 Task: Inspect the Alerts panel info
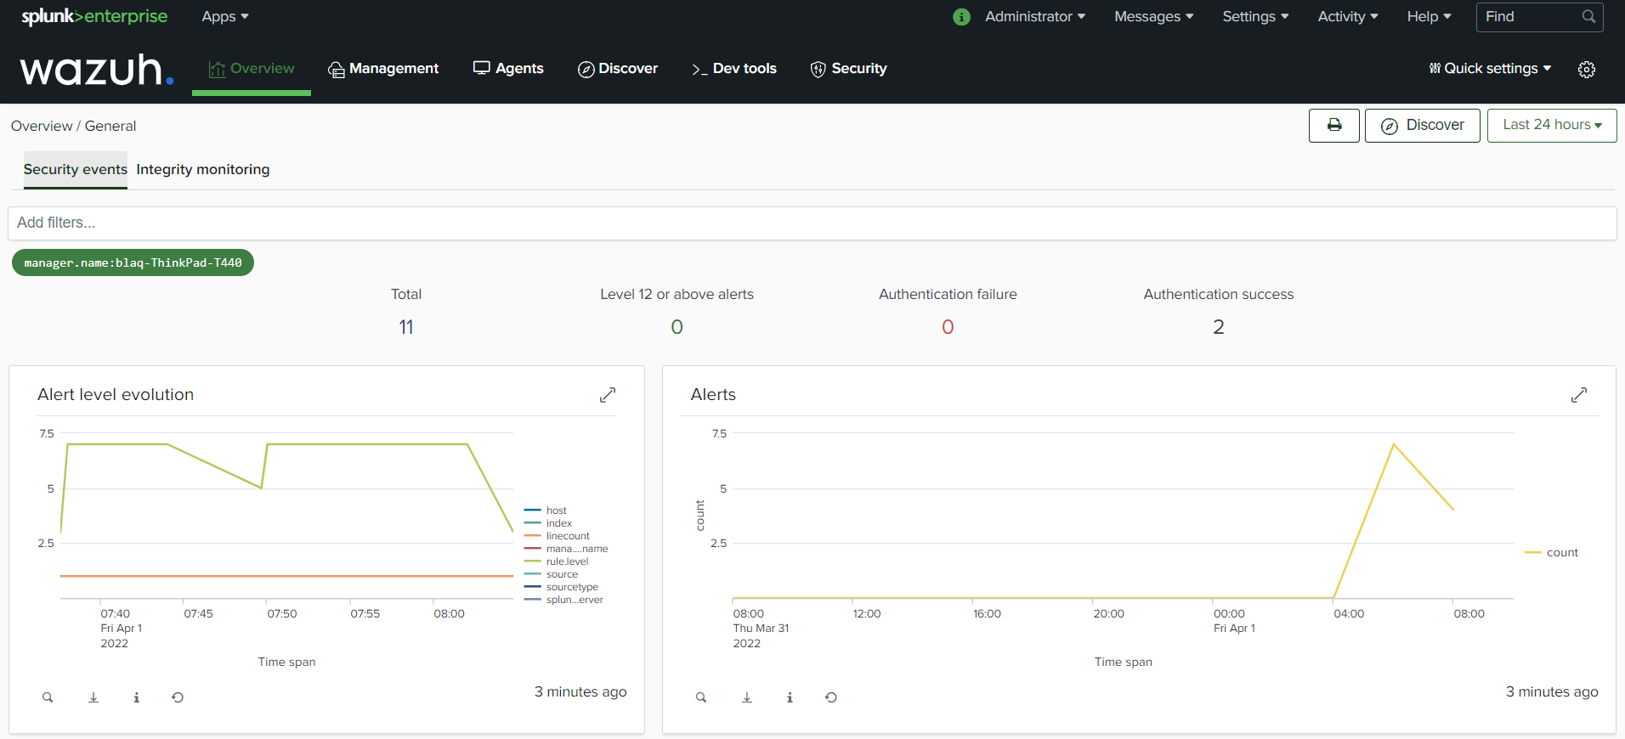790,697
